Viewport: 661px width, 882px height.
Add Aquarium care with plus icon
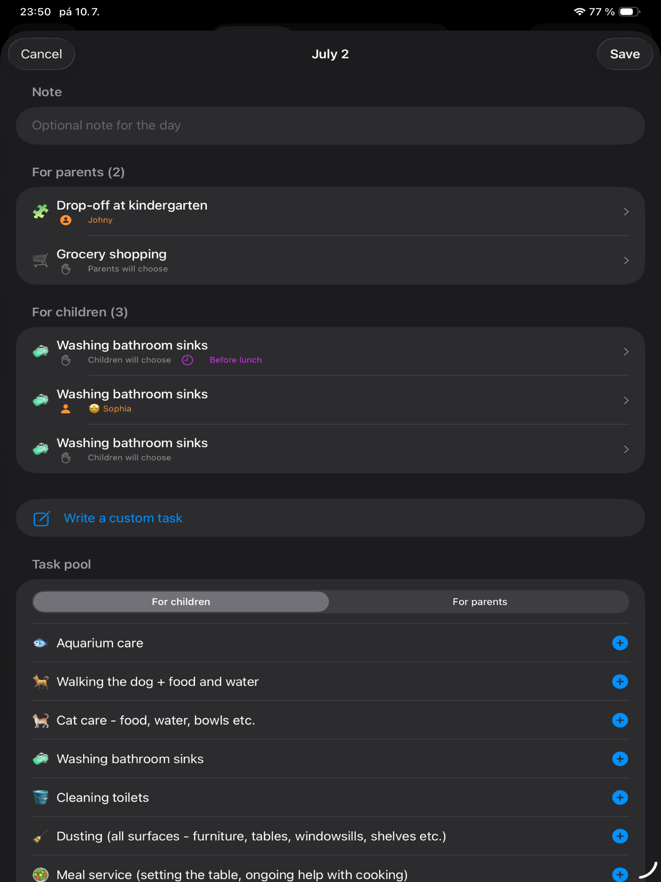620,643
